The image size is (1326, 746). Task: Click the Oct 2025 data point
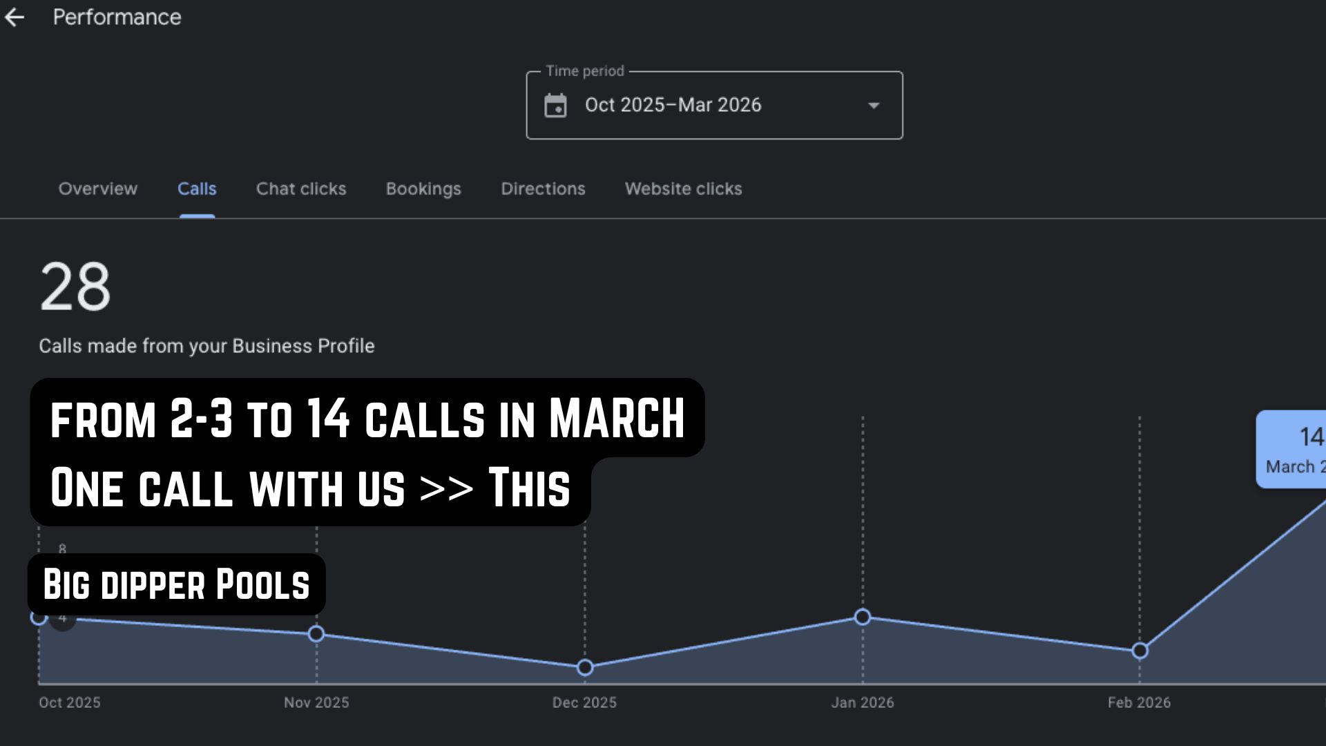39,618
